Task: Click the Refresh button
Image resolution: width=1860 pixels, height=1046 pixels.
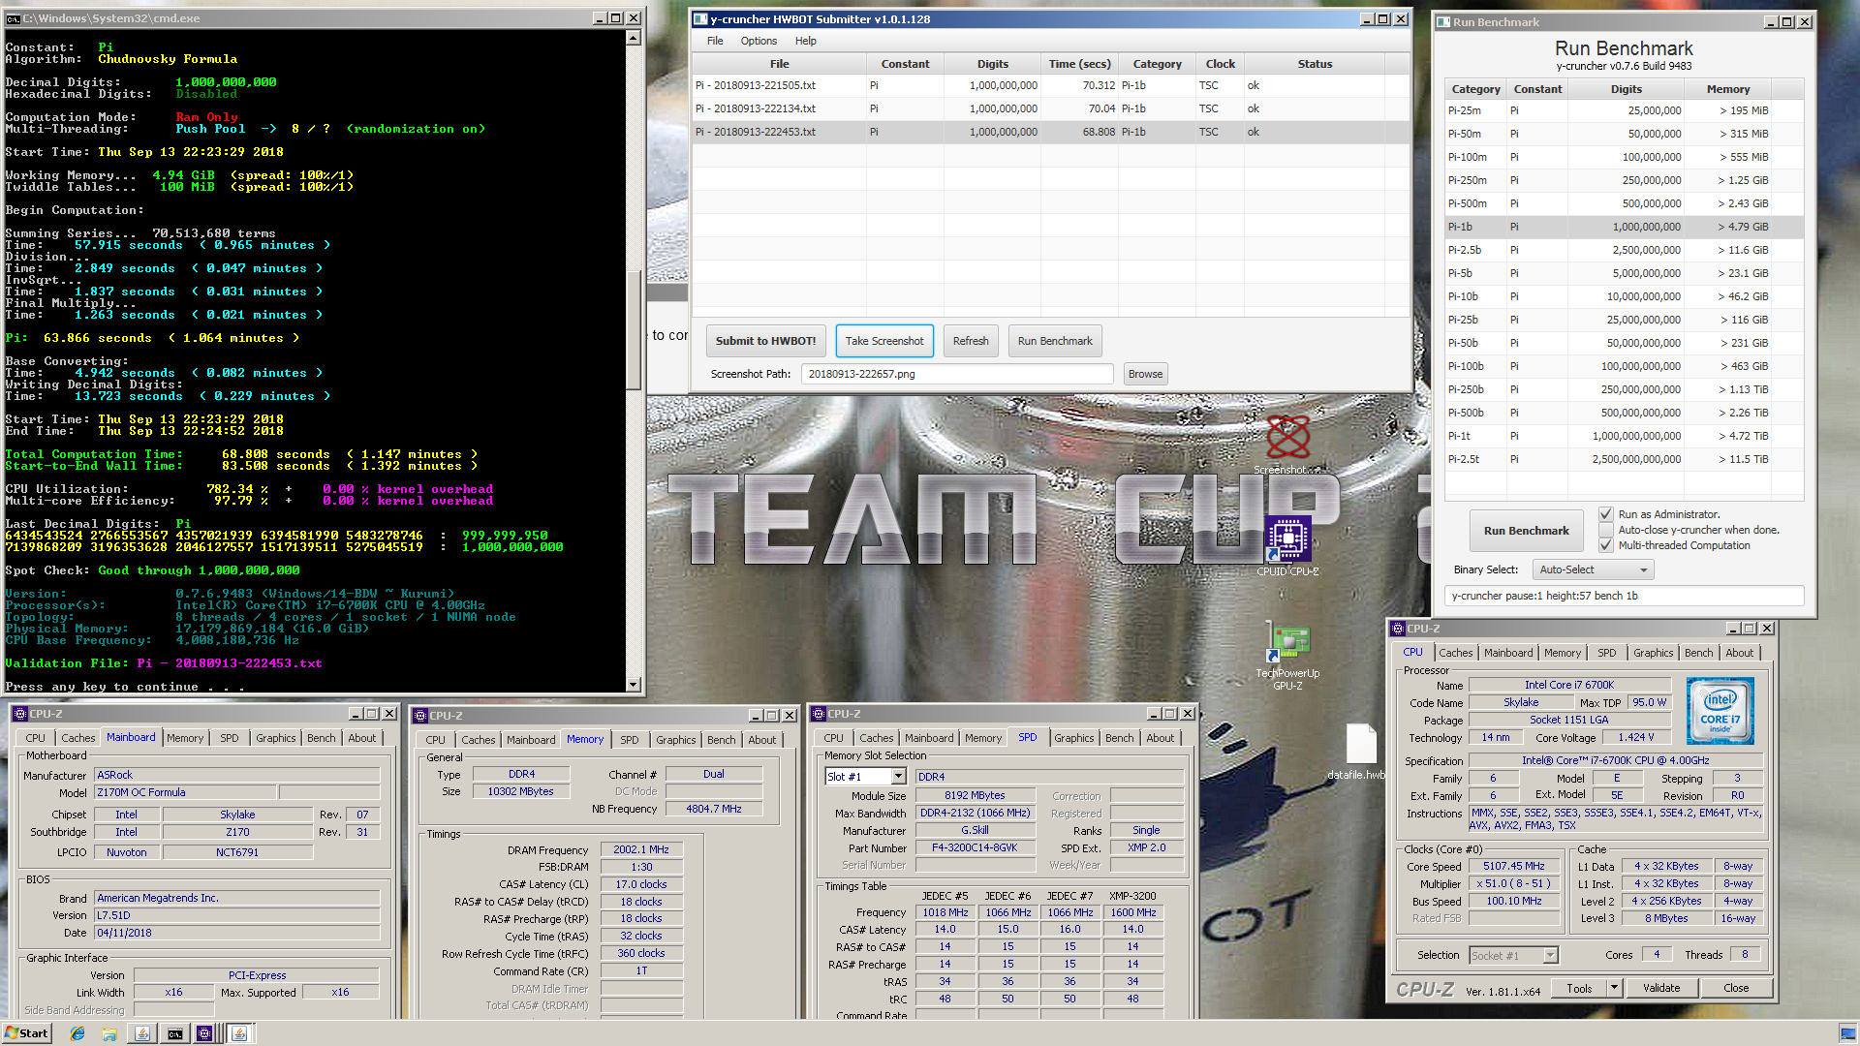Action: point(971,341)
